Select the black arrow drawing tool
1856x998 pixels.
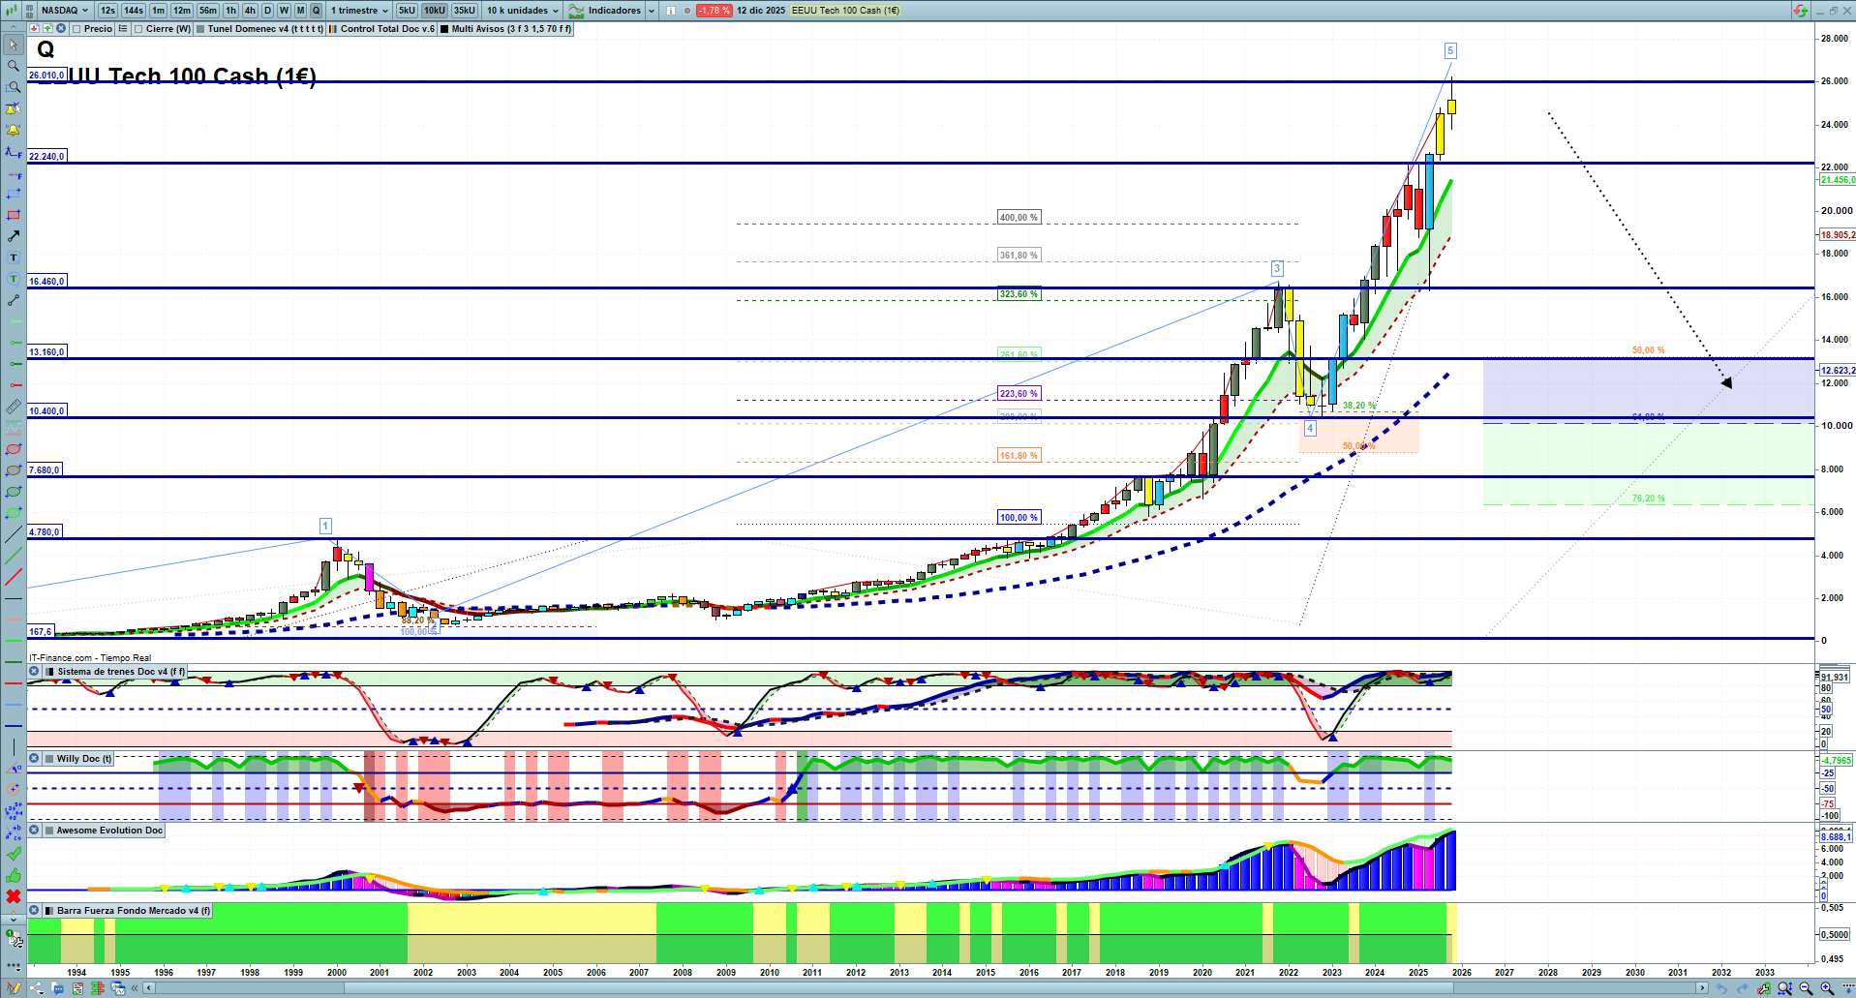coord(14,236)
